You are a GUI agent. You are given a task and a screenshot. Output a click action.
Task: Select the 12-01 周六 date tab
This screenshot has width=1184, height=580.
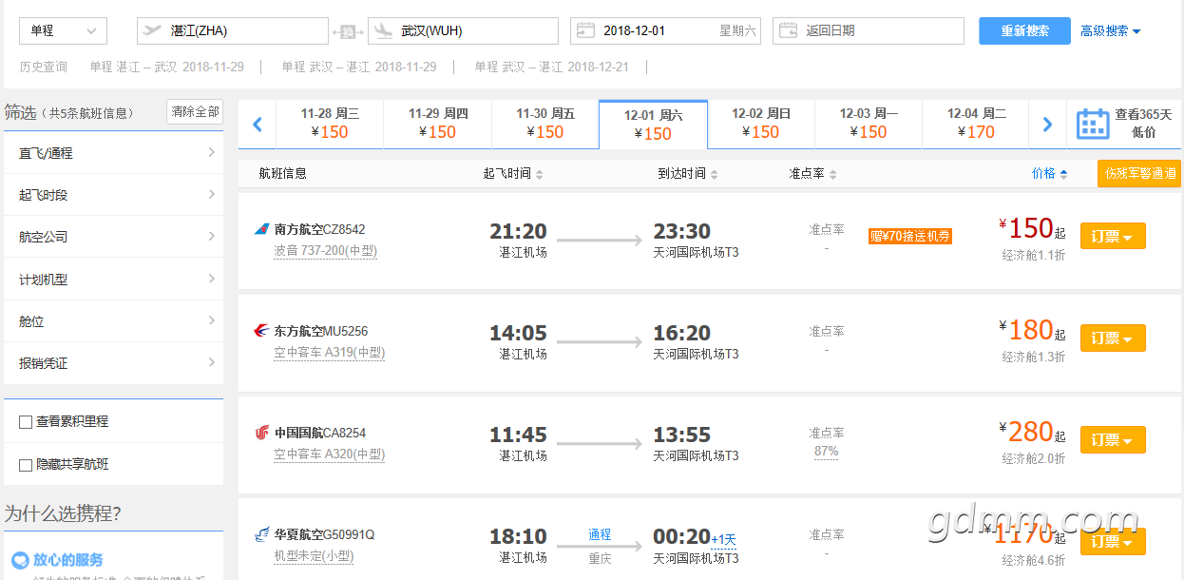pos(653,125)
